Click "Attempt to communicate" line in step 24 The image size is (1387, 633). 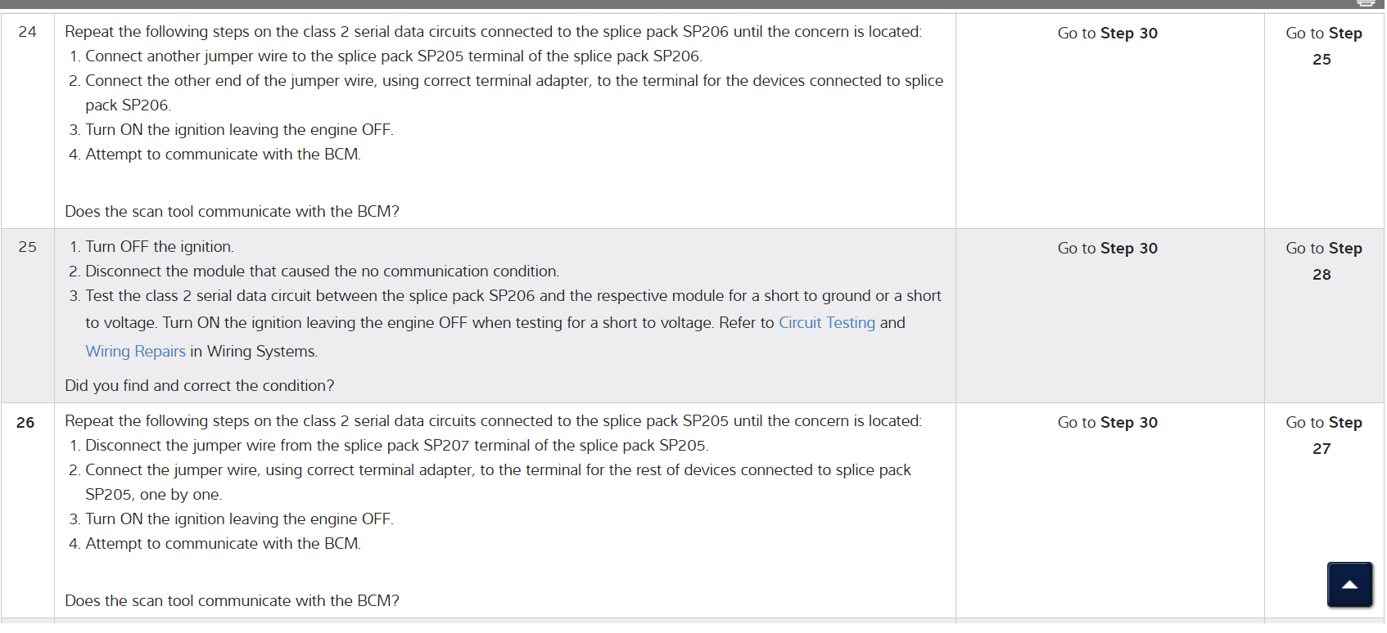click(x=223, y=155)
